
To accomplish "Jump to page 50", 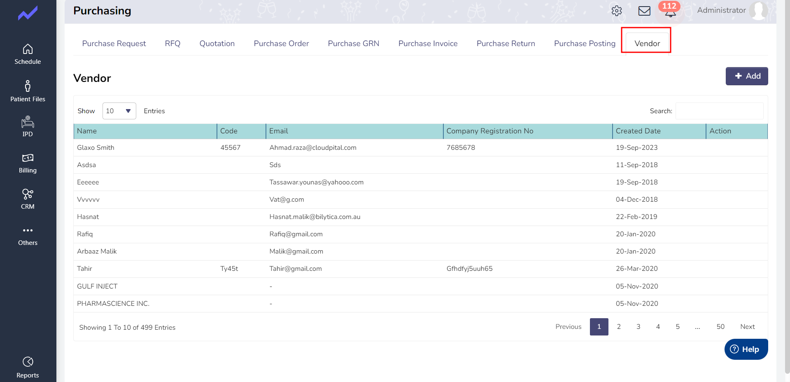I will pos(720,327).
